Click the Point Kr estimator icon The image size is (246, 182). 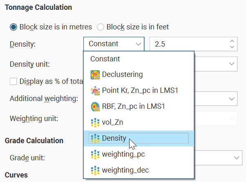click(95, 90)
